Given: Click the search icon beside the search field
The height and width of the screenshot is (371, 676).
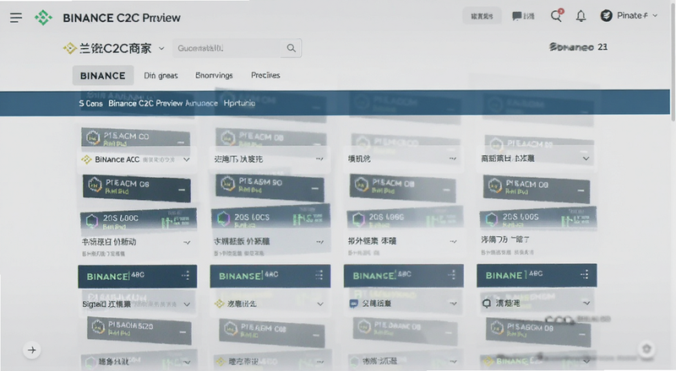Looking at the screenshot, I should tap(292, 48).
